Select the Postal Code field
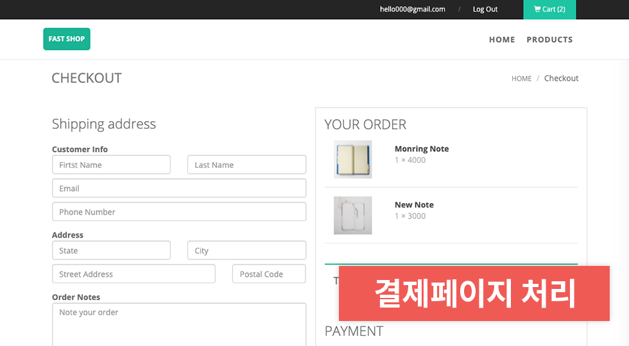 [x=269, y=274]
